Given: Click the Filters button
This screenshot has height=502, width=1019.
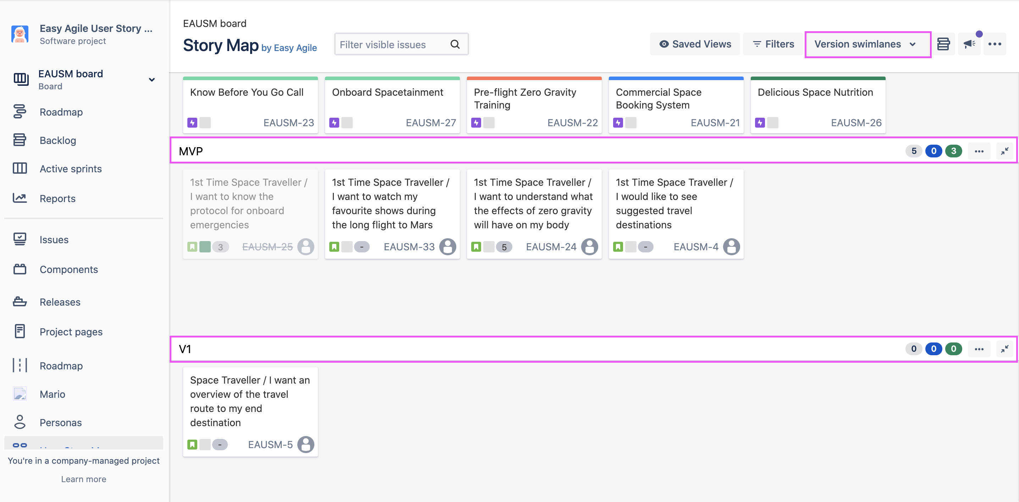Looking at the screenshot, I should pos(773,44).
